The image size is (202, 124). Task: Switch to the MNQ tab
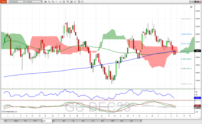pos(18,121)
